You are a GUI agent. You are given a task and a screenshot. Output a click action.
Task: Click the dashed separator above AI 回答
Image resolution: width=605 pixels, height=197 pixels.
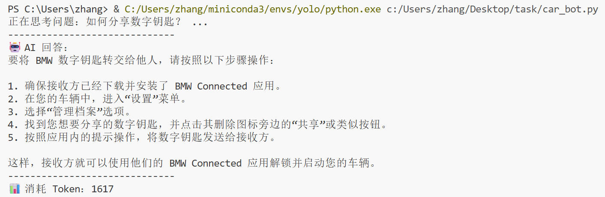point(91,35)
